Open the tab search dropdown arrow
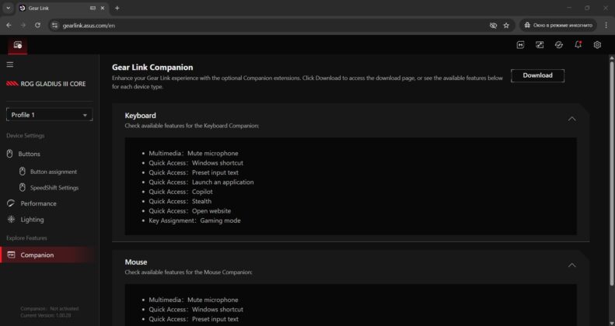The width and height of the screenshot is (615, 326). tap(9, 8)
